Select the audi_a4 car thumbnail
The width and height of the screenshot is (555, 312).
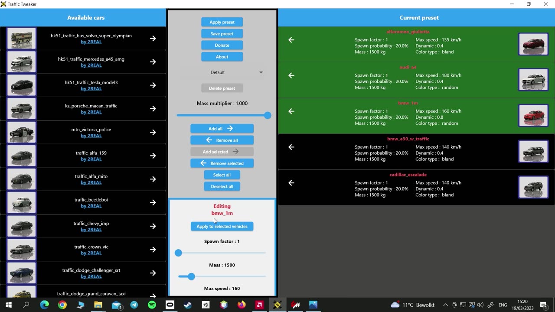coord(533,80)
